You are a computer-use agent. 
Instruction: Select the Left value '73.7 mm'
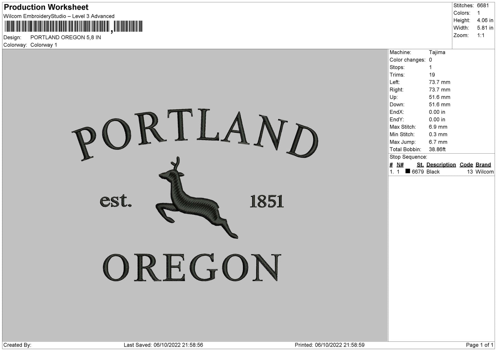pos(440,82)
